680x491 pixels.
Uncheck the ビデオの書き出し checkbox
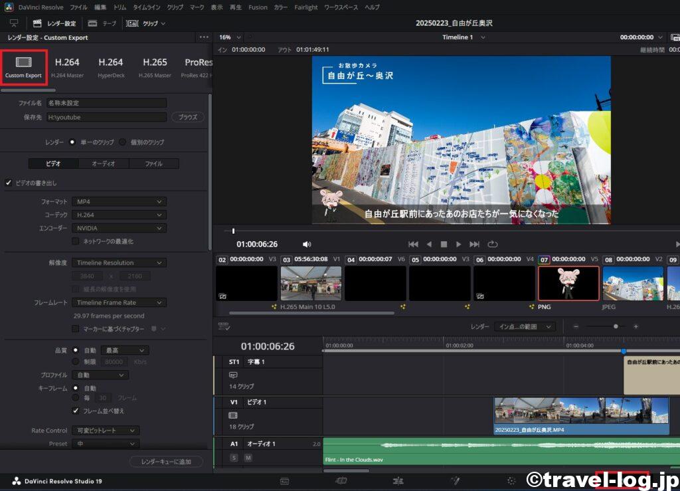pos(9,183)
